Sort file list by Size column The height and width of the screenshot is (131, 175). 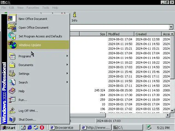[x=93, y=34]
